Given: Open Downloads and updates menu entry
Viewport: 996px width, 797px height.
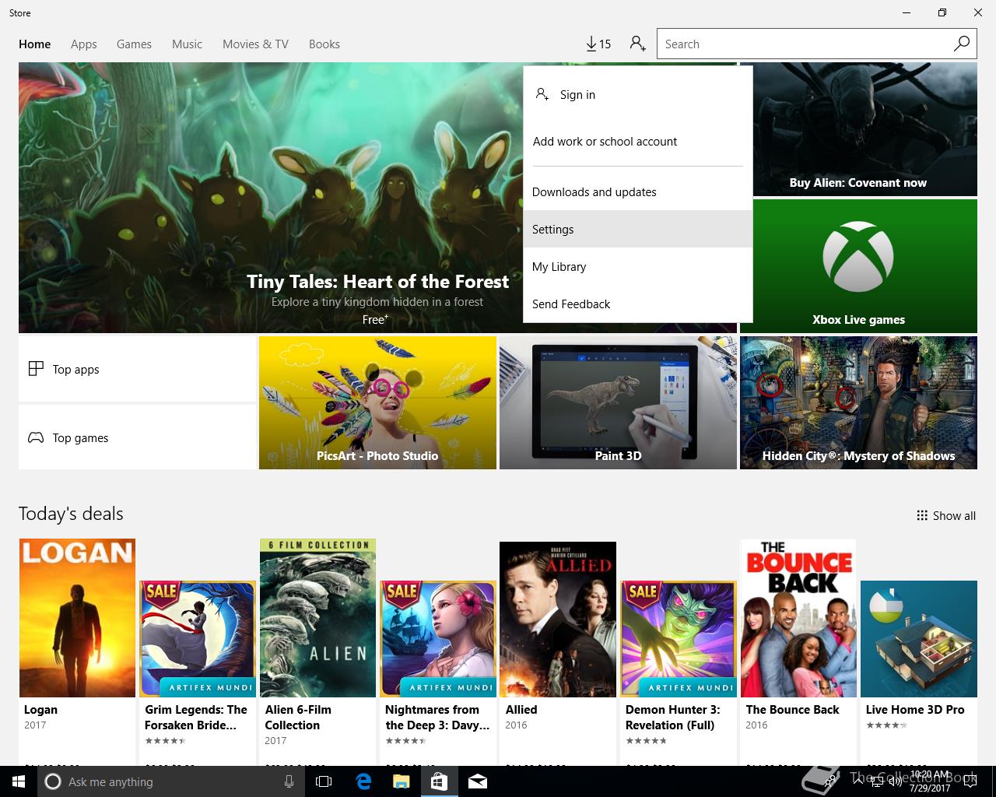Looking at the screenshot, I should pyautogui.click(x=638, y=192).
